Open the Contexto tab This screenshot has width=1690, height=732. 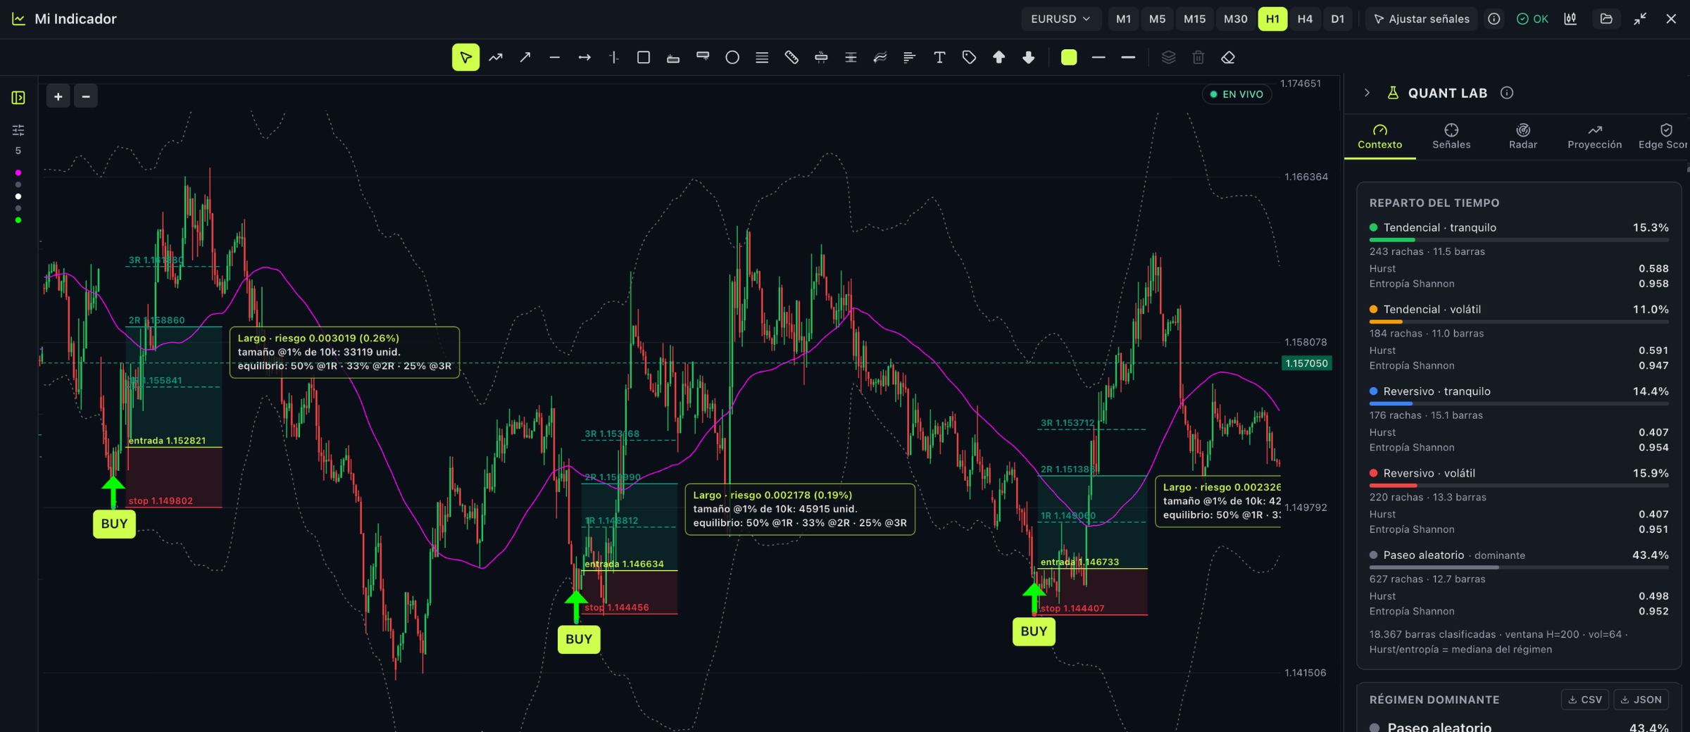[1380, 137]
